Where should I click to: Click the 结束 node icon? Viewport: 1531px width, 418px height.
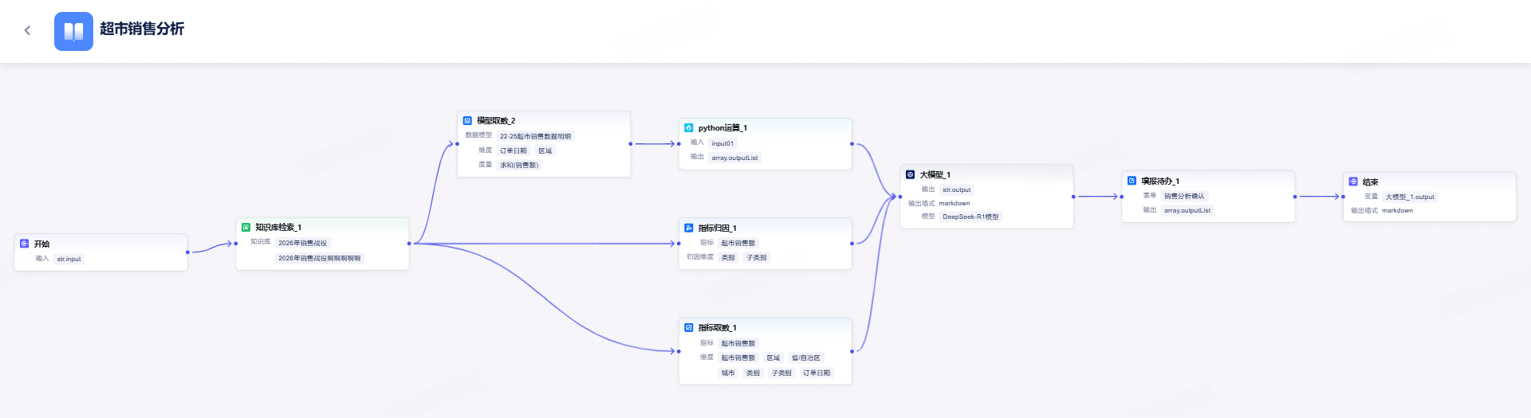(1353, 182)
